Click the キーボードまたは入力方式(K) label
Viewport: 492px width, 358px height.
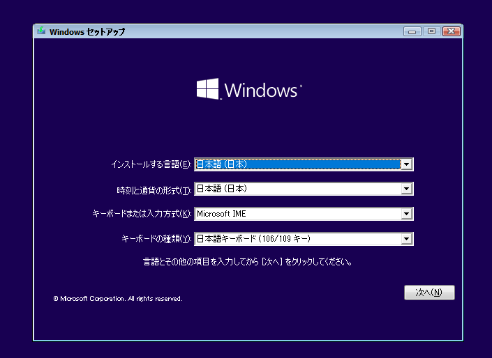142,214
